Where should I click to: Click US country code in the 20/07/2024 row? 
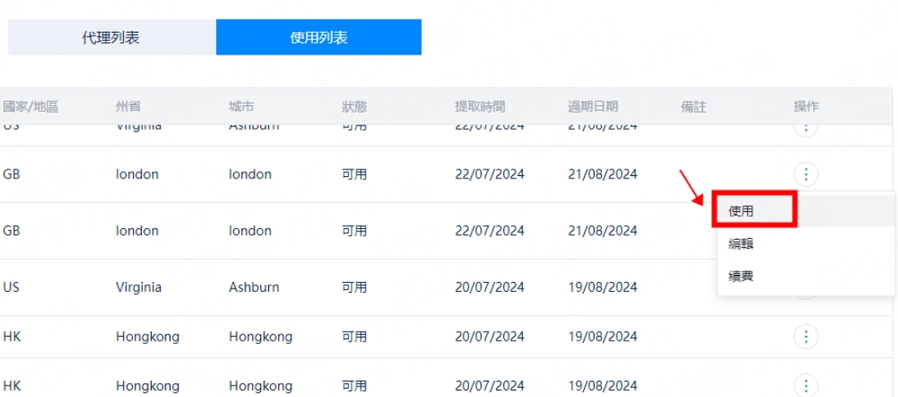point(11,288)
